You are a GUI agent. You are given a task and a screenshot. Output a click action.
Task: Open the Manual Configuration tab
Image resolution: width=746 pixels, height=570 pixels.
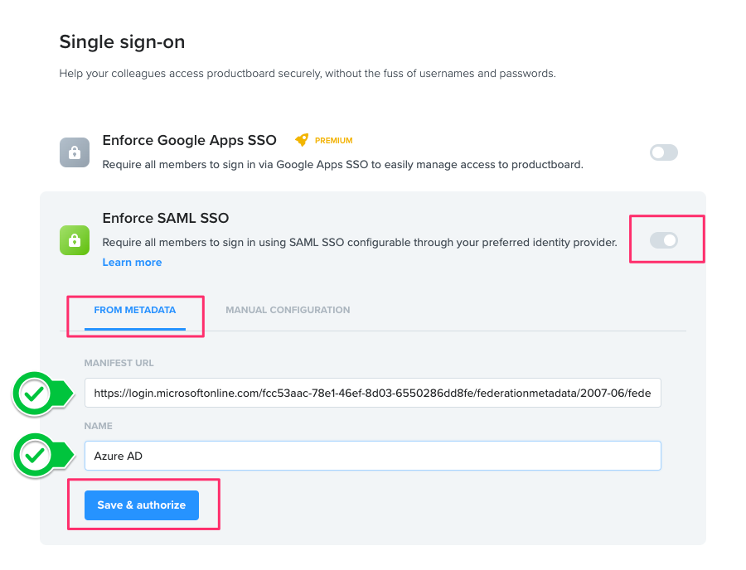click(x=288, y=310)
